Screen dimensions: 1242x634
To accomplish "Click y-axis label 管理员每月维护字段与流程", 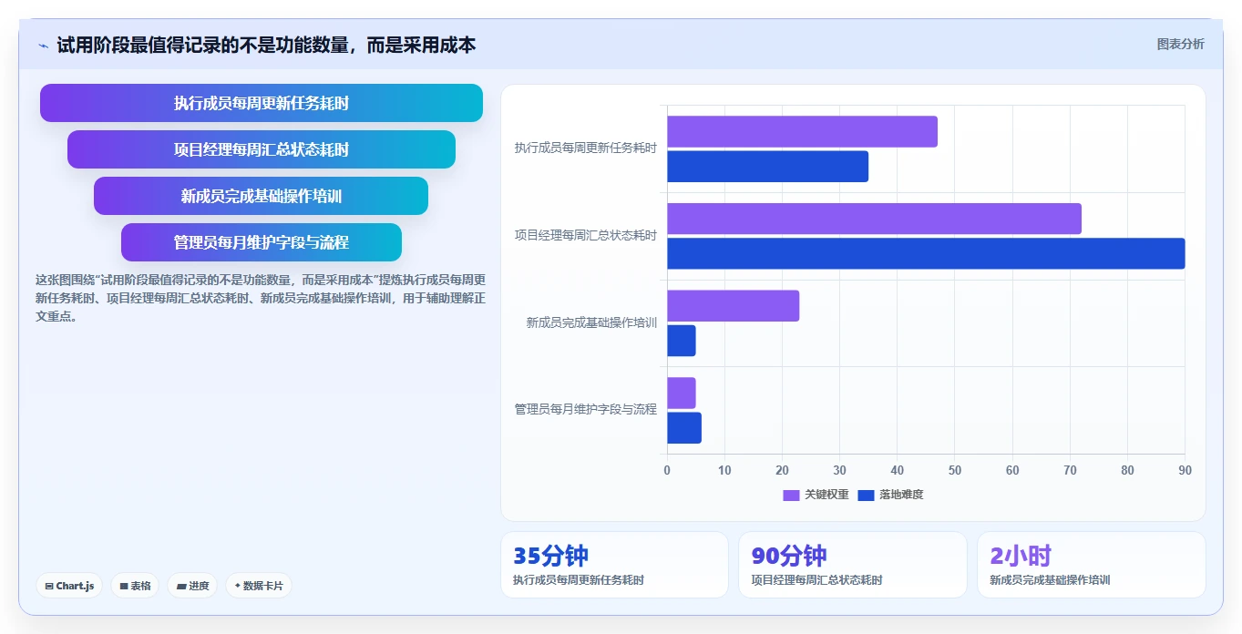I will point(585,409).
